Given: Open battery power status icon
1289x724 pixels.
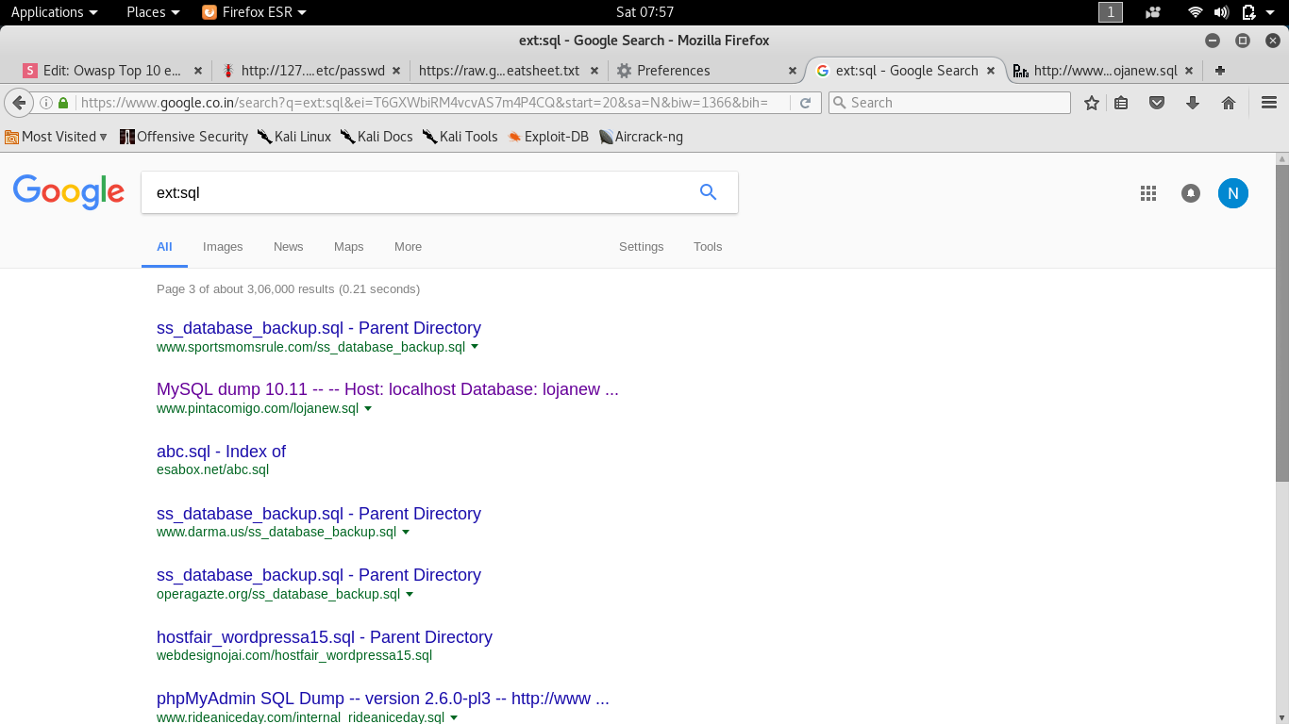Looking at the screenshot, I should click(x=1249, y=12).
